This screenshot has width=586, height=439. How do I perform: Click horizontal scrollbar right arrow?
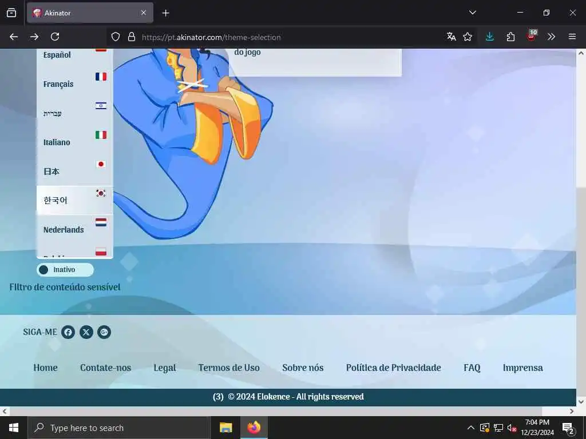[x=572, y=411]
